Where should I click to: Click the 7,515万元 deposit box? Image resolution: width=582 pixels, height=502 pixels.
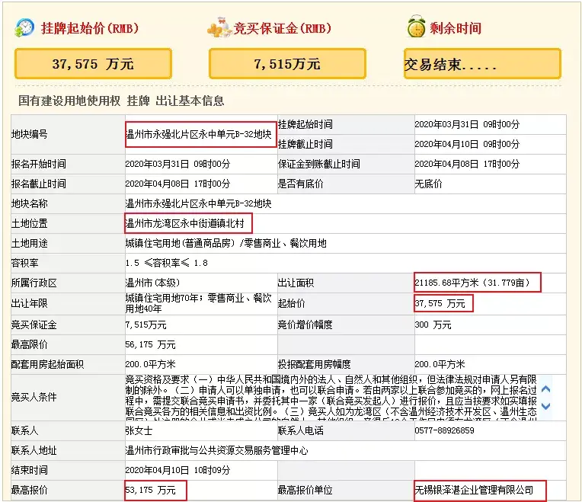pyautogui.click(x=287, y=64)
